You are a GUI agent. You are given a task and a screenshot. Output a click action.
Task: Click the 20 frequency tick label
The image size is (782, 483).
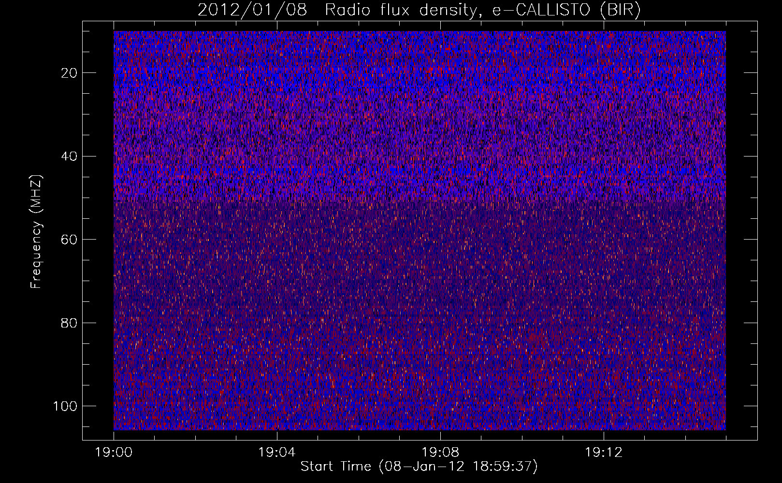tap(69, 73)
